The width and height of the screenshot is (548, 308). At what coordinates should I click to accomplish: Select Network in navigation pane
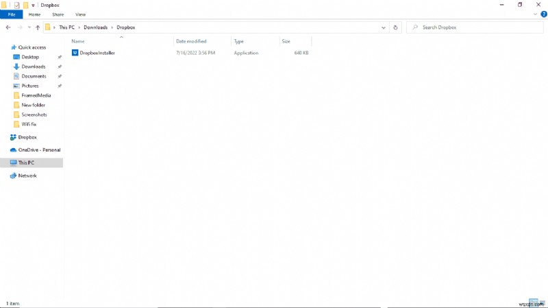27,176
